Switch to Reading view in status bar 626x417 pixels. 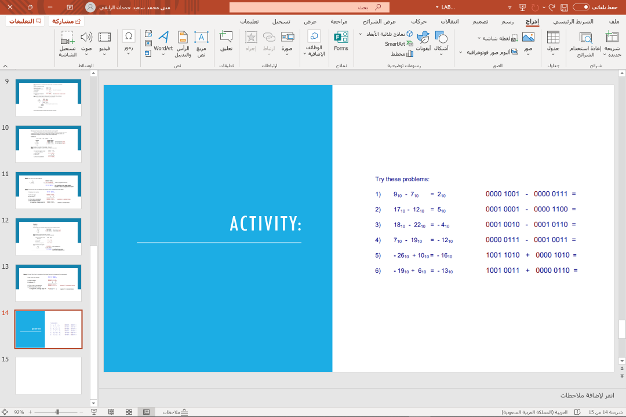click(111, 412)
